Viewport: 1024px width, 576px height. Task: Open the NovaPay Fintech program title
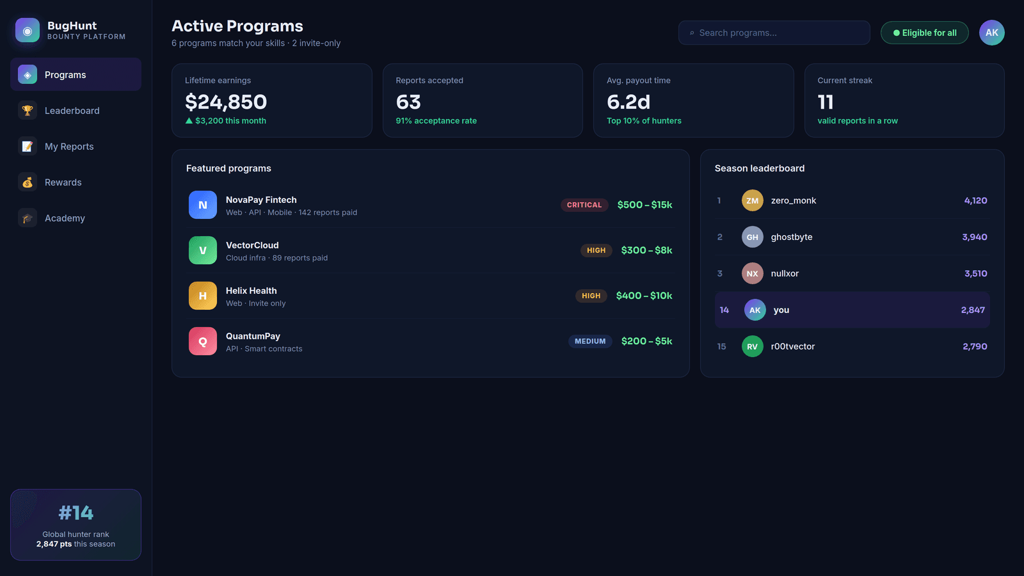tap(261, 200)
